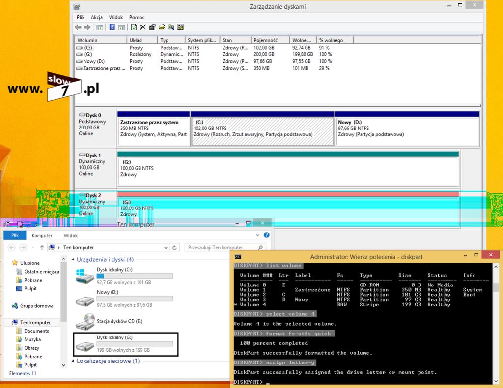
Task: Expand the Explorer ribbon with chevron
Action: click(x=257, y=235)
